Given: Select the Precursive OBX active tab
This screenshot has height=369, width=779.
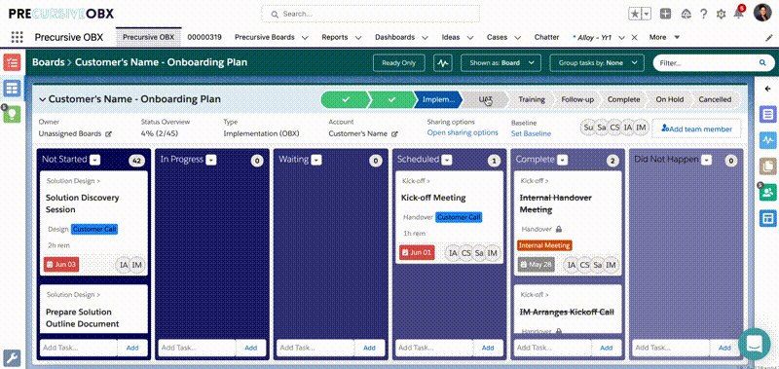Looking at the screenshot, I should (x=149, y=37).
